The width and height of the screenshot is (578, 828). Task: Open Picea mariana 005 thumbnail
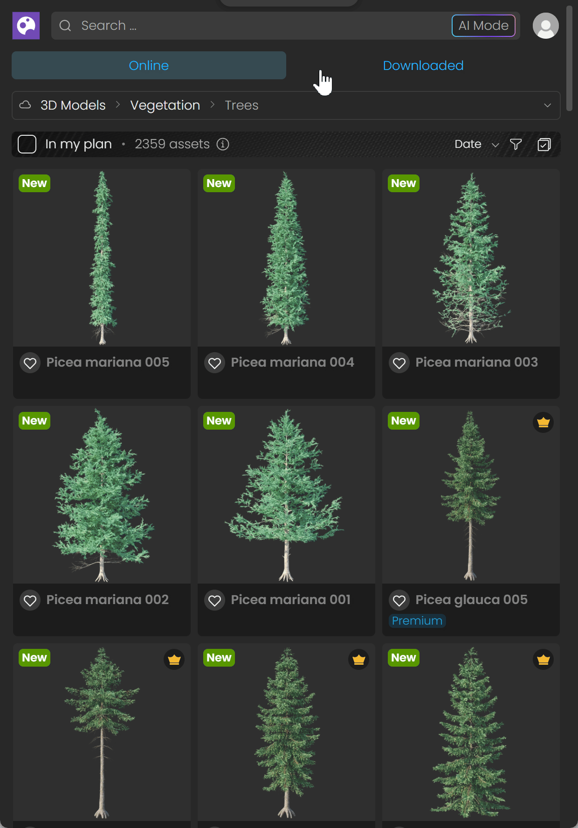coord(102,258)
